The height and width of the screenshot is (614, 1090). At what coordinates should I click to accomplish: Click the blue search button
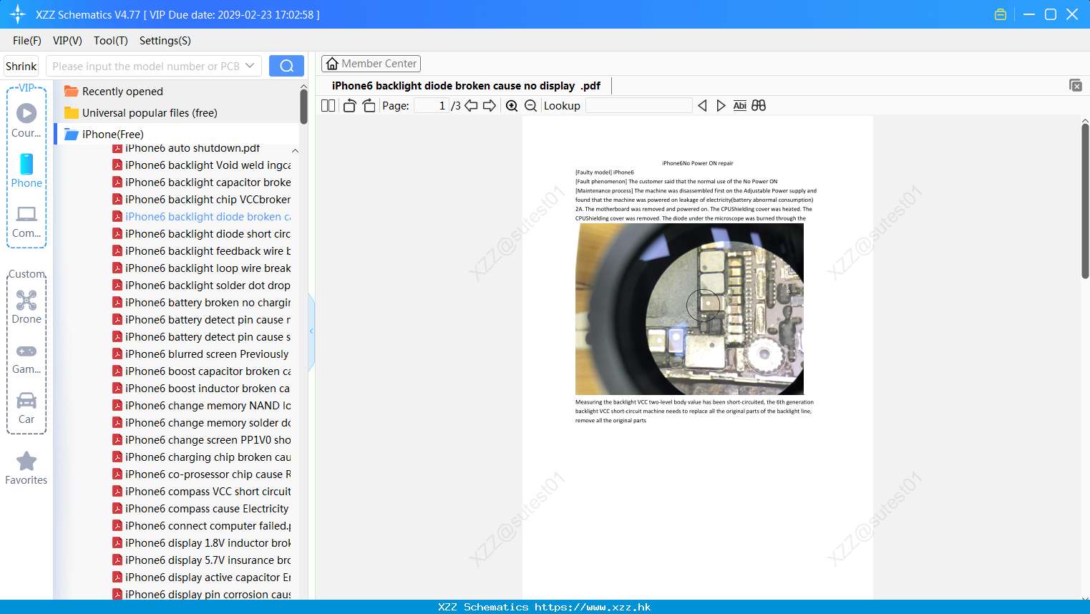[286, 66]
